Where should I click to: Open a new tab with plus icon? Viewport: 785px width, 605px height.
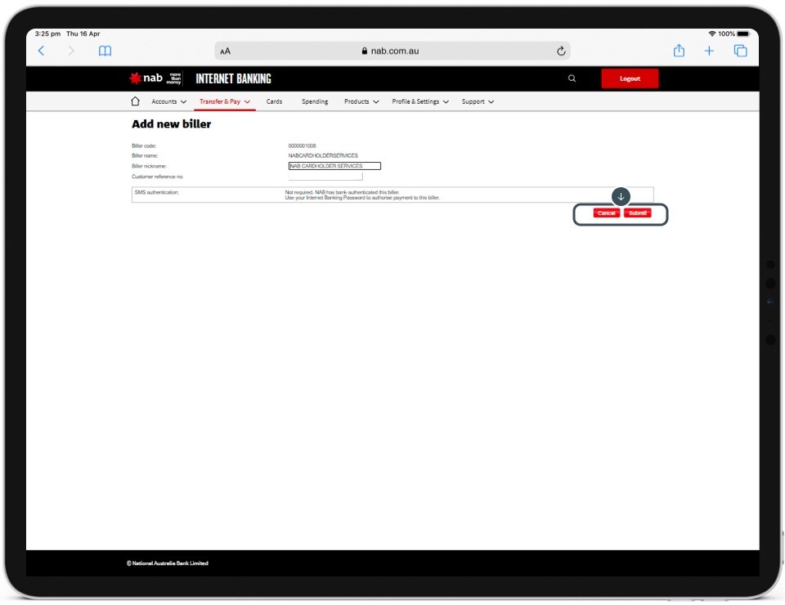709,51
